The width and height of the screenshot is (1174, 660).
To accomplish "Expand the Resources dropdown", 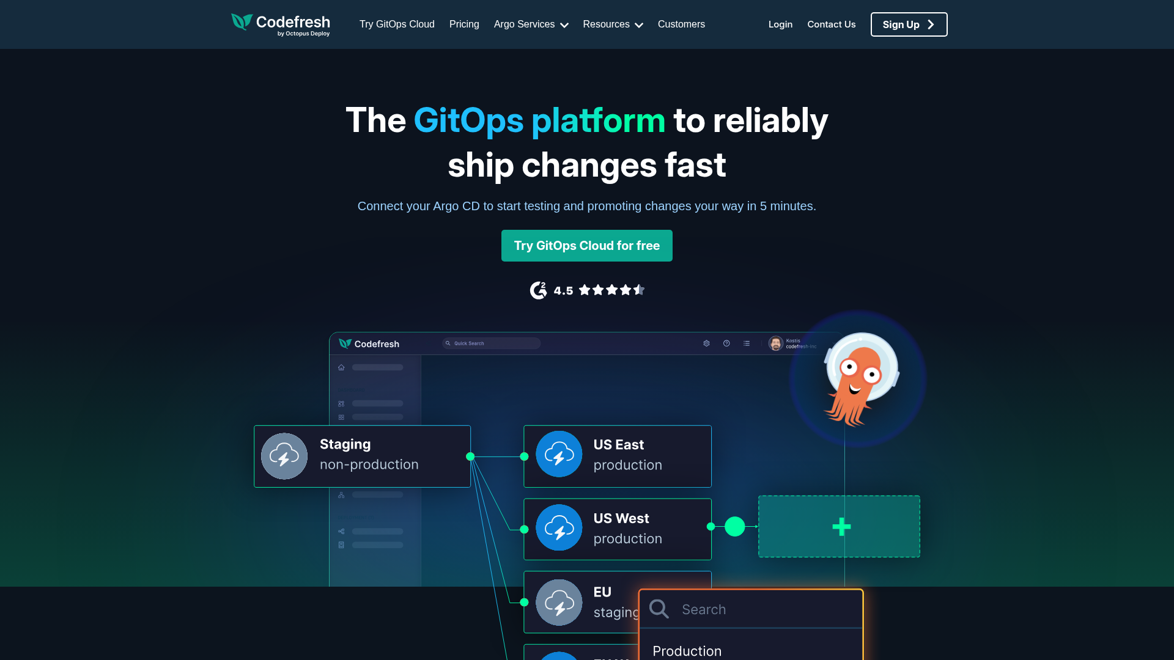I will (x=611, y=24).
